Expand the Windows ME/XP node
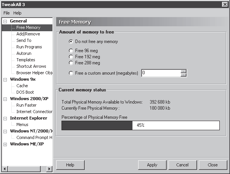This screenshot has width=230, height=174. click(x=5, y=144)
